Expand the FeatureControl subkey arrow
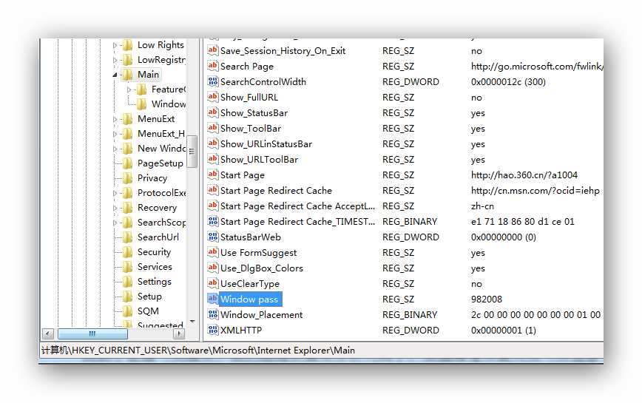This screenshot has width=642, height=403. [x=129, y=89]
